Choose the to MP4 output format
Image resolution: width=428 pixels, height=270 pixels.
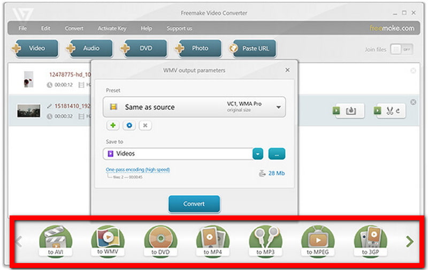[x=212, y=241]
